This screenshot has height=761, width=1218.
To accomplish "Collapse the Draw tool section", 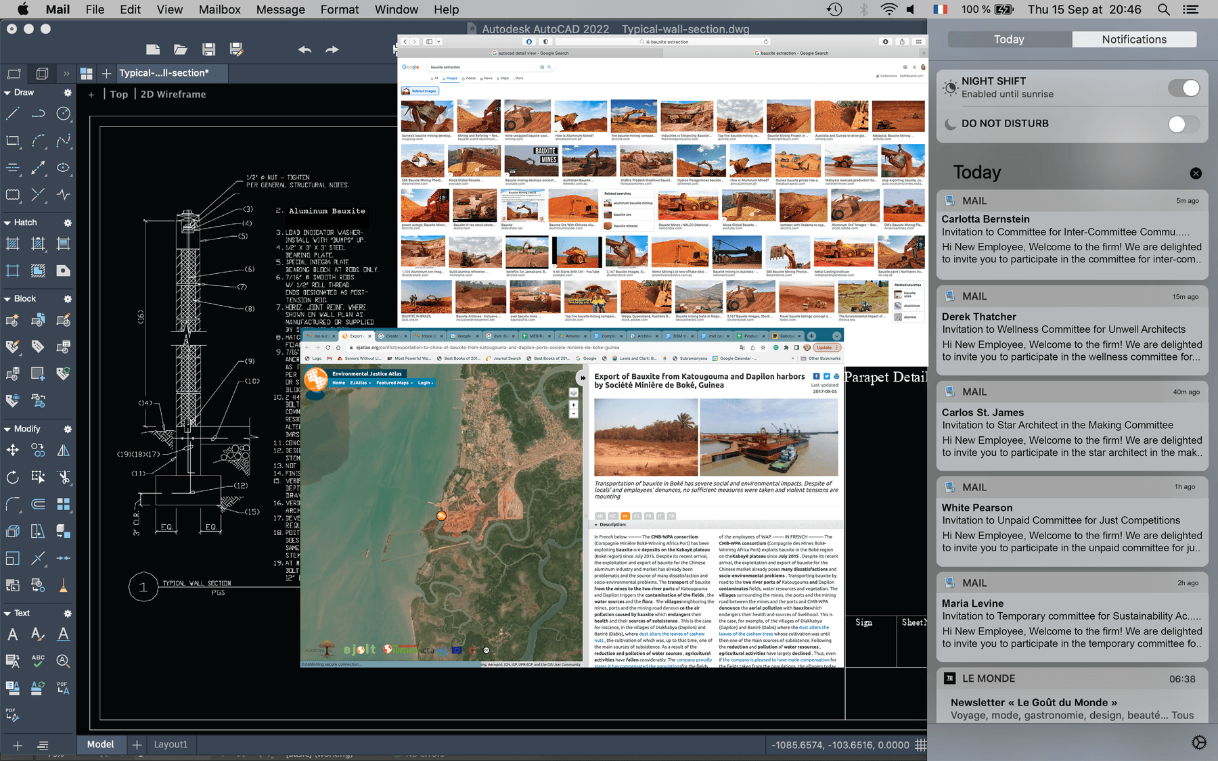I will tap(7, 93).
